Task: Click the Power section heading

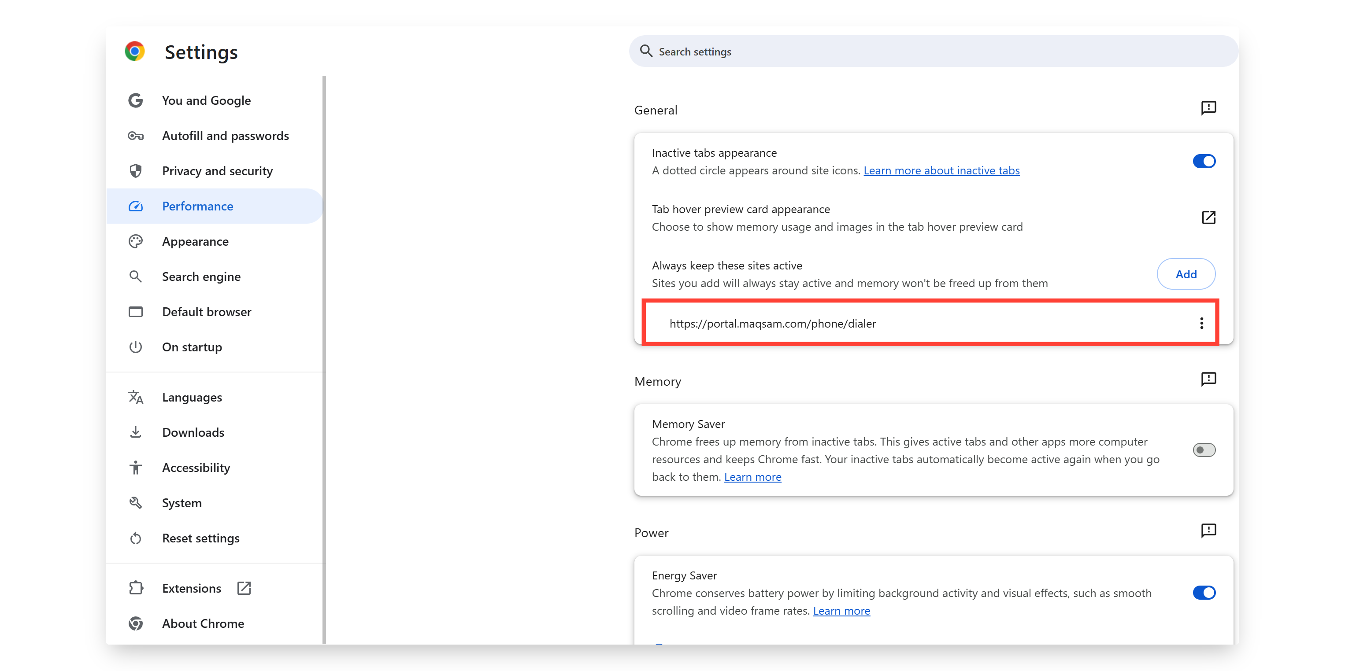Action: [x=651, y=533]
